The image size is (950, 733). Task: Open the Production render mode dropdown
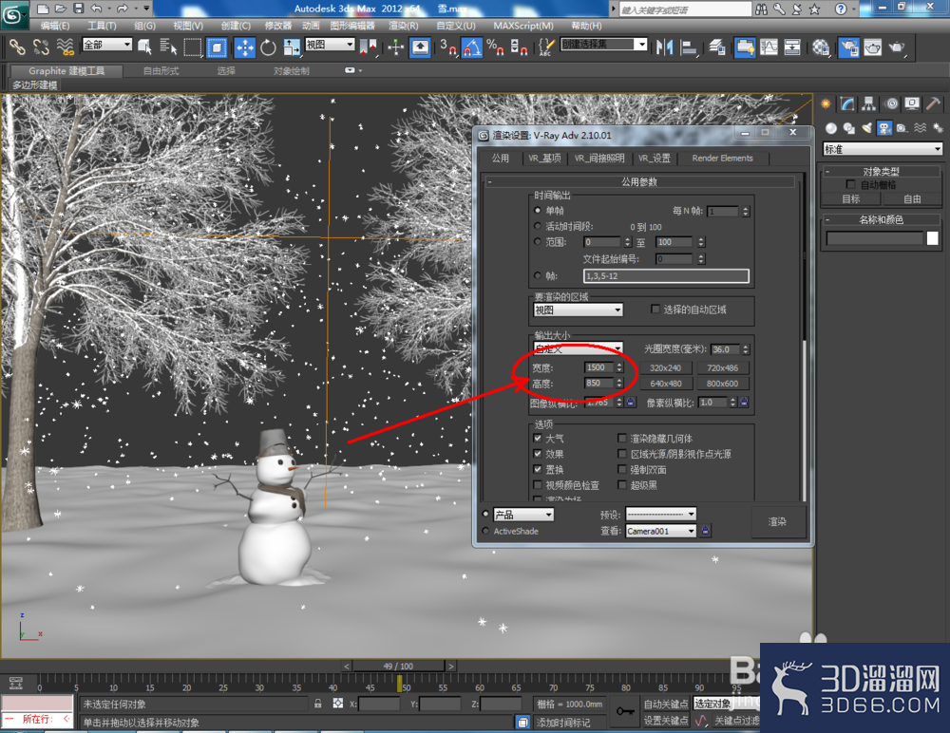[522, 515]
